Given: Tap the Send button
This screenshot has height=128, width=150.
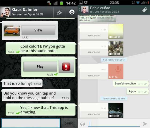Looking at the screenshot, I should coord(69,123).
